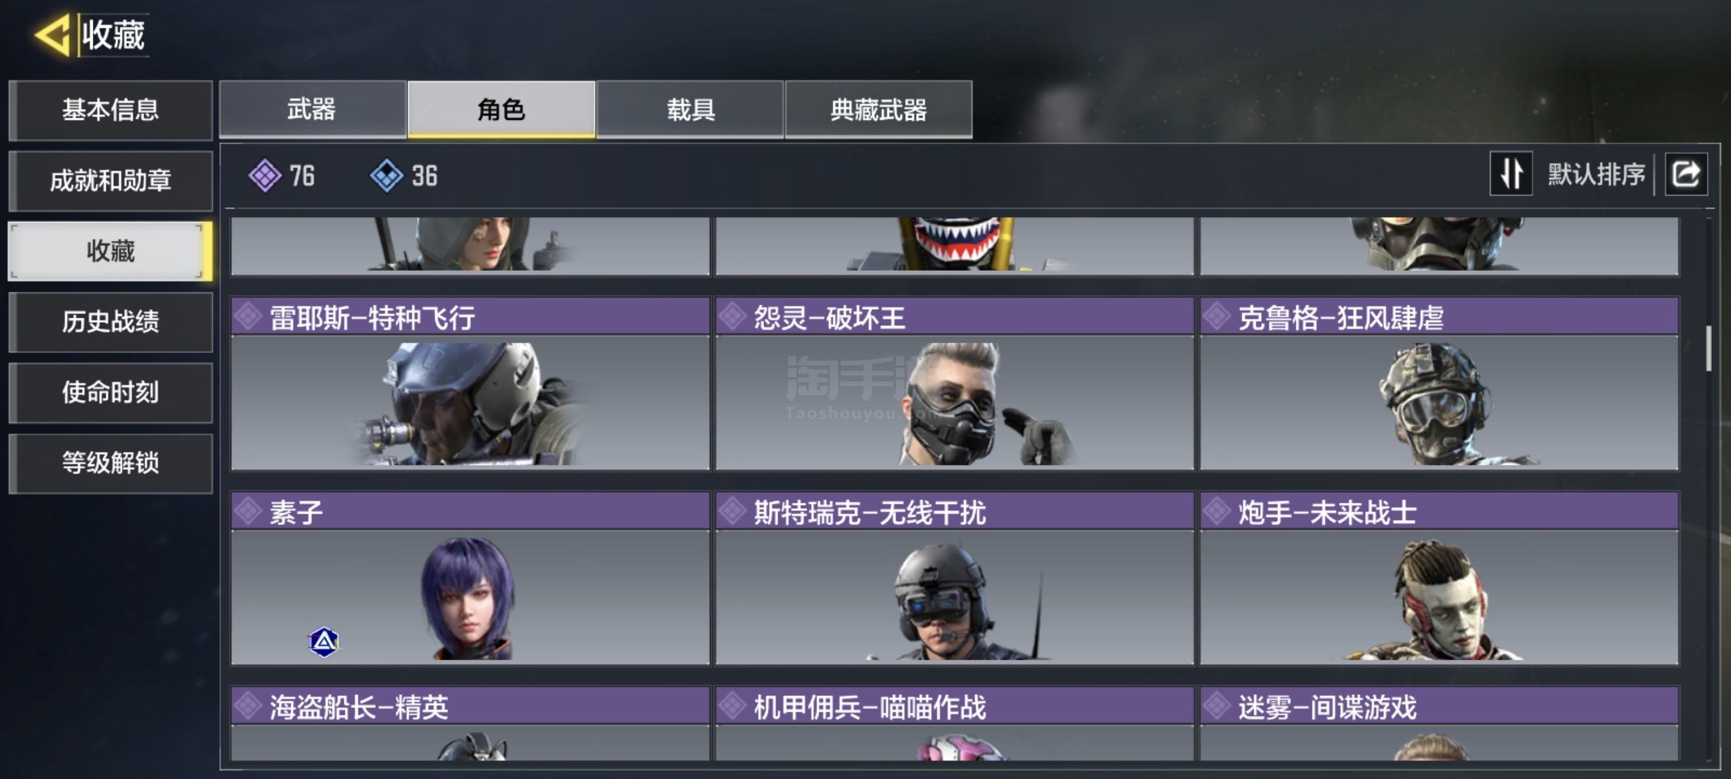
Task: Click the share export icon
Action: click(x=1685, y=174)
